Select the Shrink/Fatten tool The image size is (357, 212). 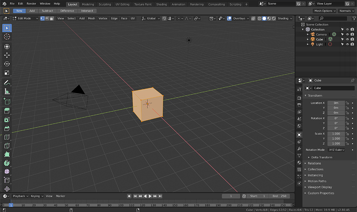coord(7,189)
